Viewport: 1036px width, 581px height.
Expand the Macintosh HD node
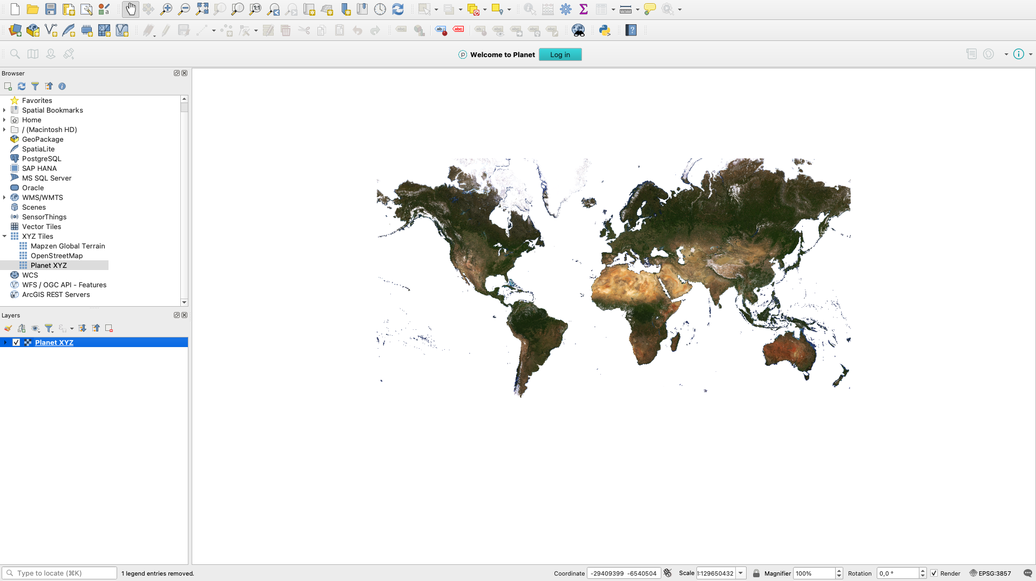point(4,129)
